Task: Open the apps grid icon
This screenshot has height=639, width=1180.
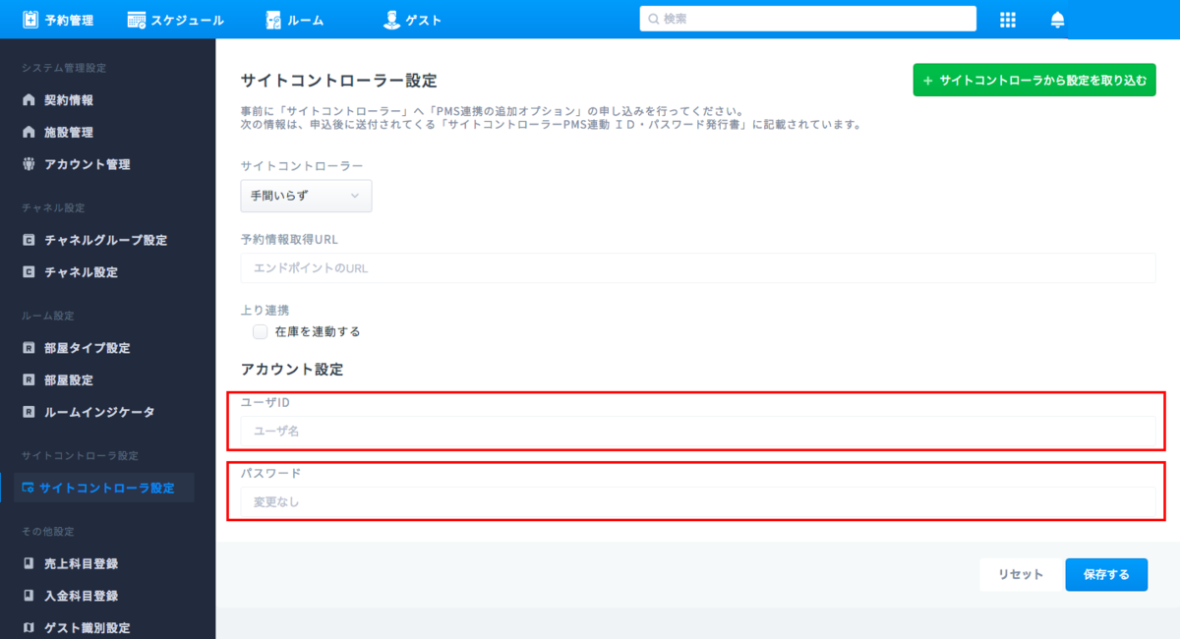Action: tap(1007, 20)
